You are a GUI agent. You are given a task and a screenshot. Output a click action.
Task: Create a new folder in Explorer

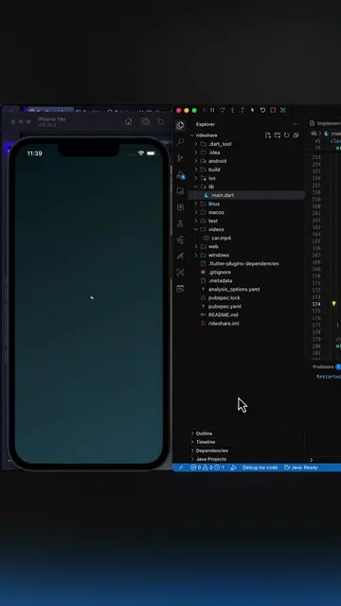[278, 135]
